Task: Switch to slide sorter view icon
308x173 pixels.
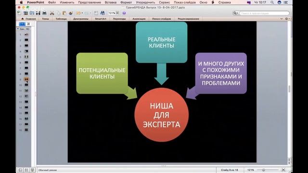Action: 26,170
